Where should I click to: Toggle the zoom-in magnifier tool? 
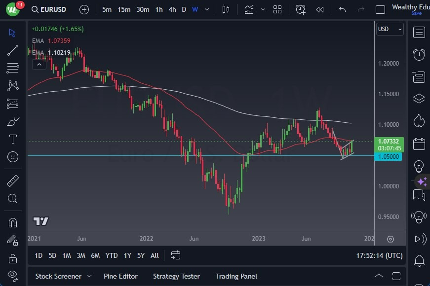pos(13,198)
